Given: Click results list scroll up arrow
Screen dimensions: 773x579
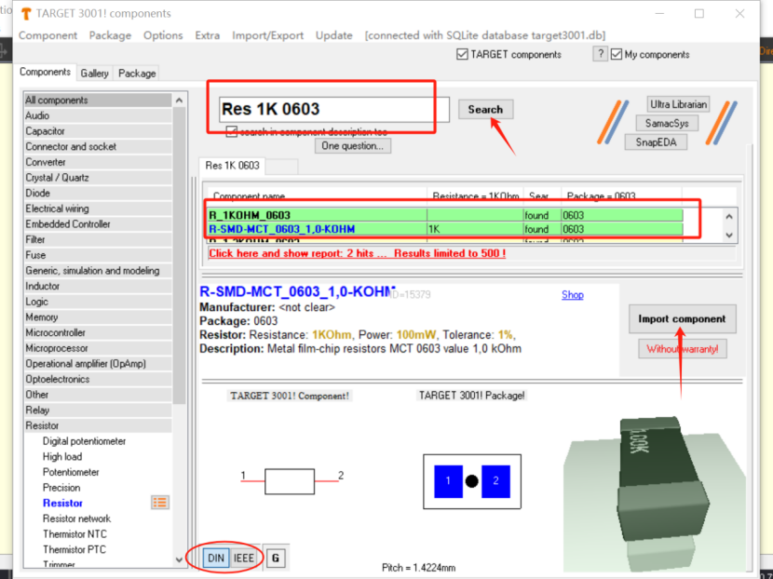Looking at the screenshot, I should (x=729, y=216).
